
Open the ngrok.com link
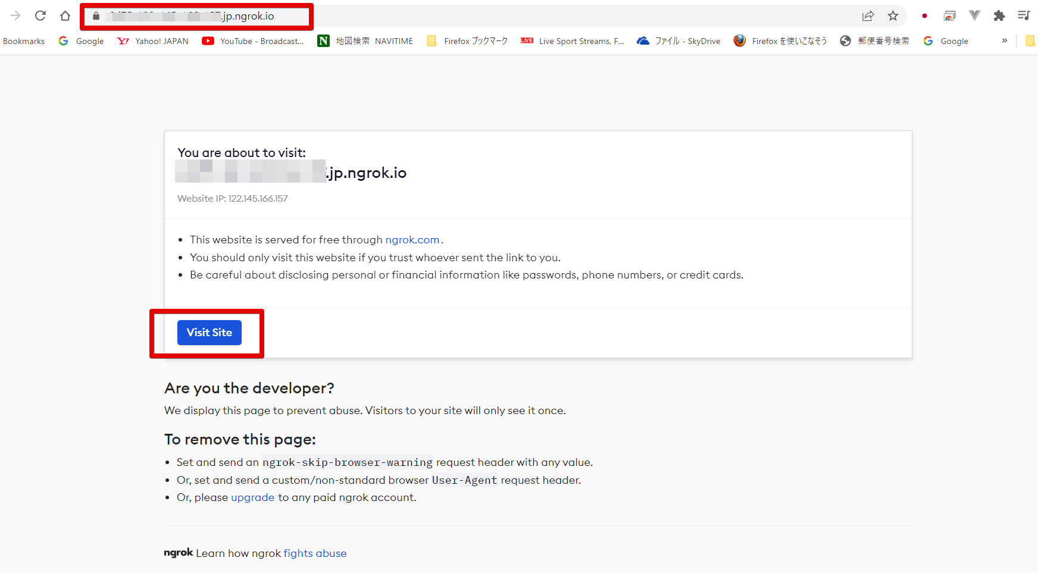(x=412, y=240)
